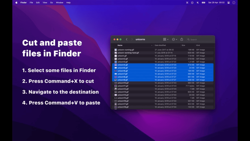Click the unicorns window title
Screen dimensions: 250x141
point(140,39)
